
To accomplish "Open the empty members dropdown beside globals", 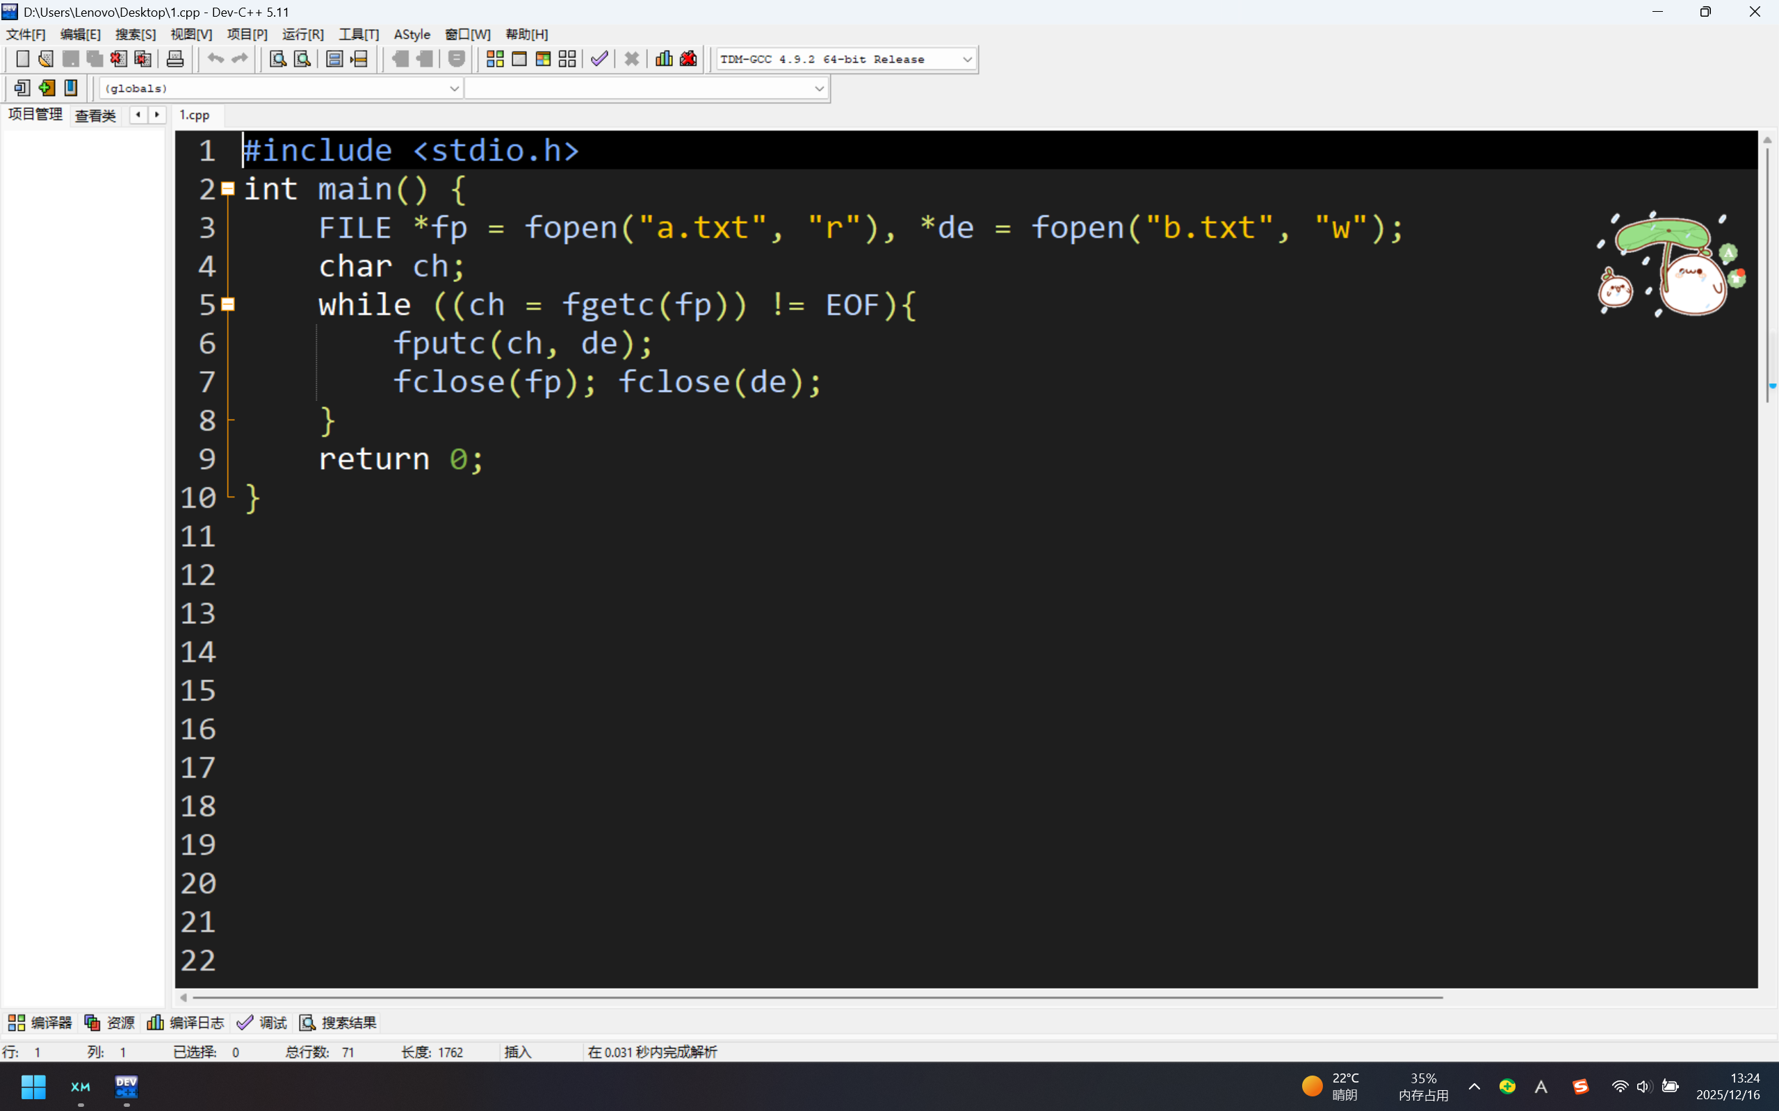I will (x=818, y=89).
